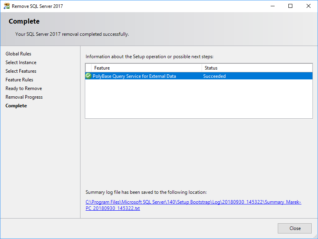Open Feature Rules in the navigation pane
The height and width of the screenshot is (239, 318).
pos(19,79)
